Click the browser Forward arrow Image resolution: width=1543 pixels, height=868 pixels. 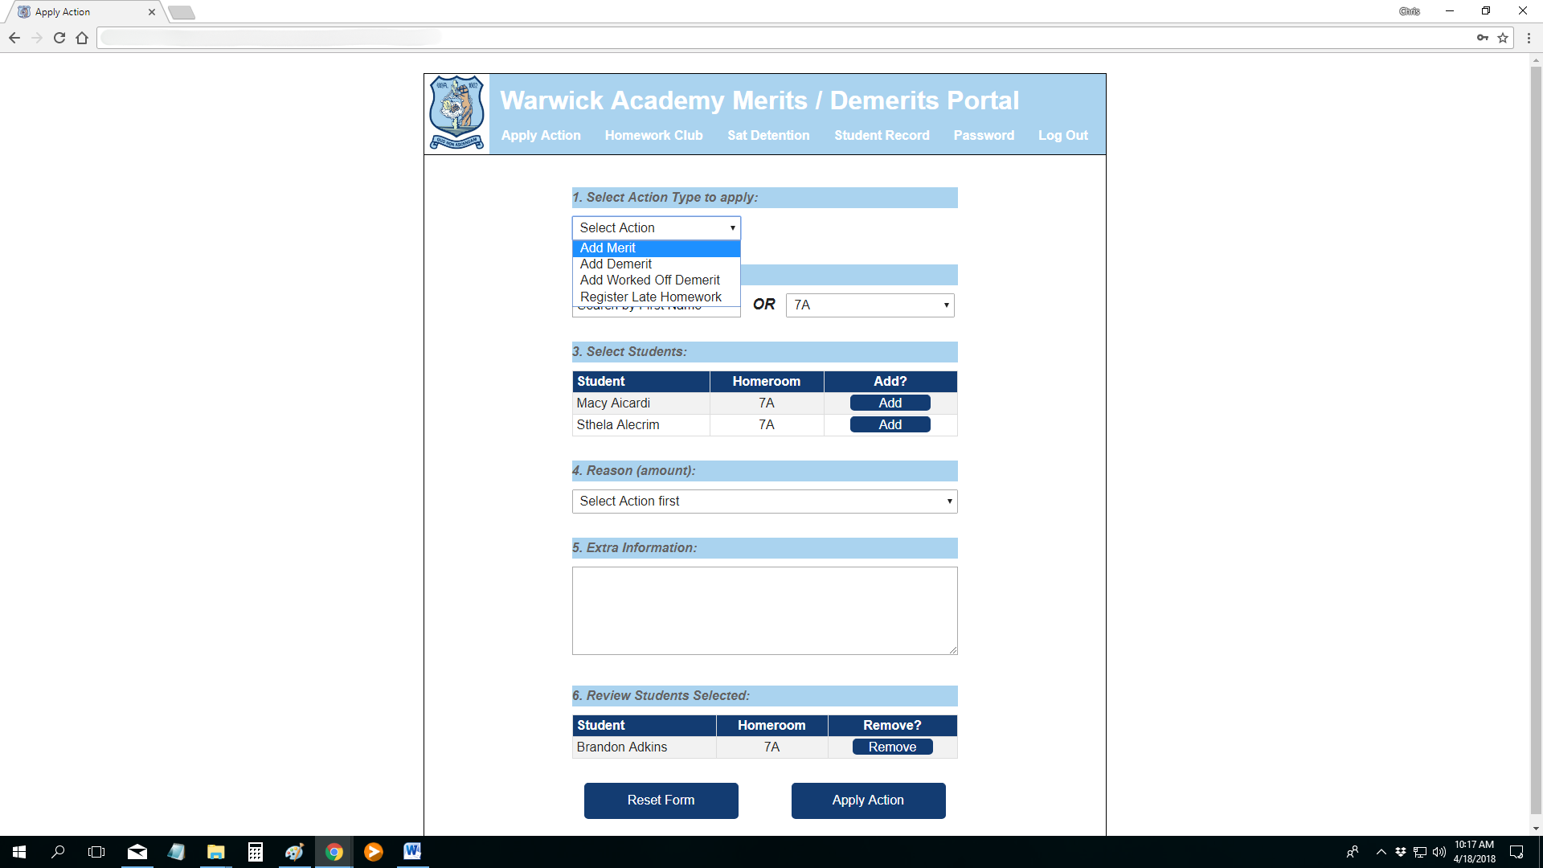(37, 38)
